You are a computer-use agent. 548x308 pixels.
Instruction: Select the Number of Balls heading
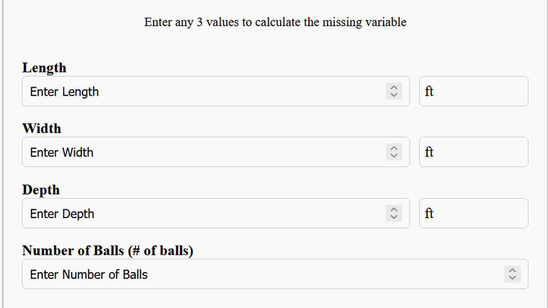107,250
